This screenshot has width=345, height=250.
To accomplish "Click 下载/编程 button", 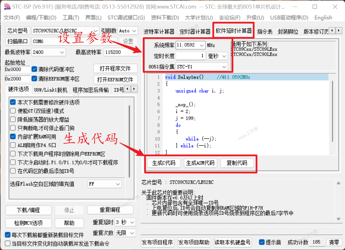I will coord(28,210).
